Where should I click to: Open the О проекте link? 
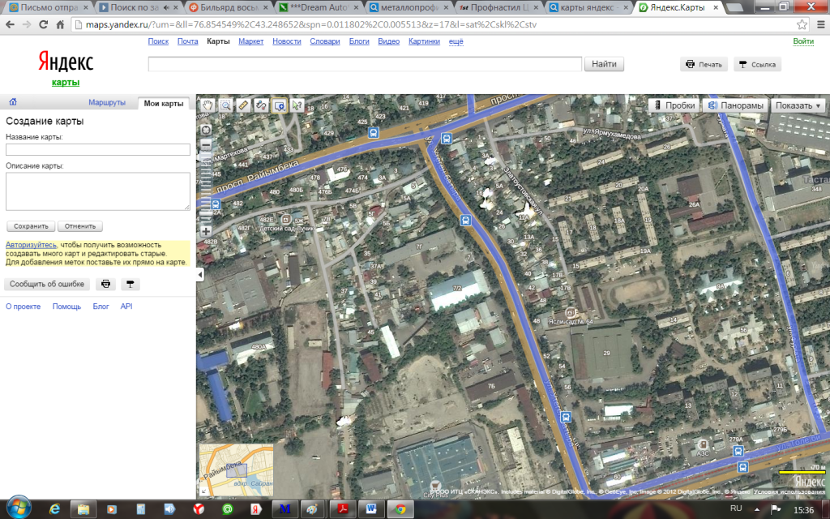24,306
